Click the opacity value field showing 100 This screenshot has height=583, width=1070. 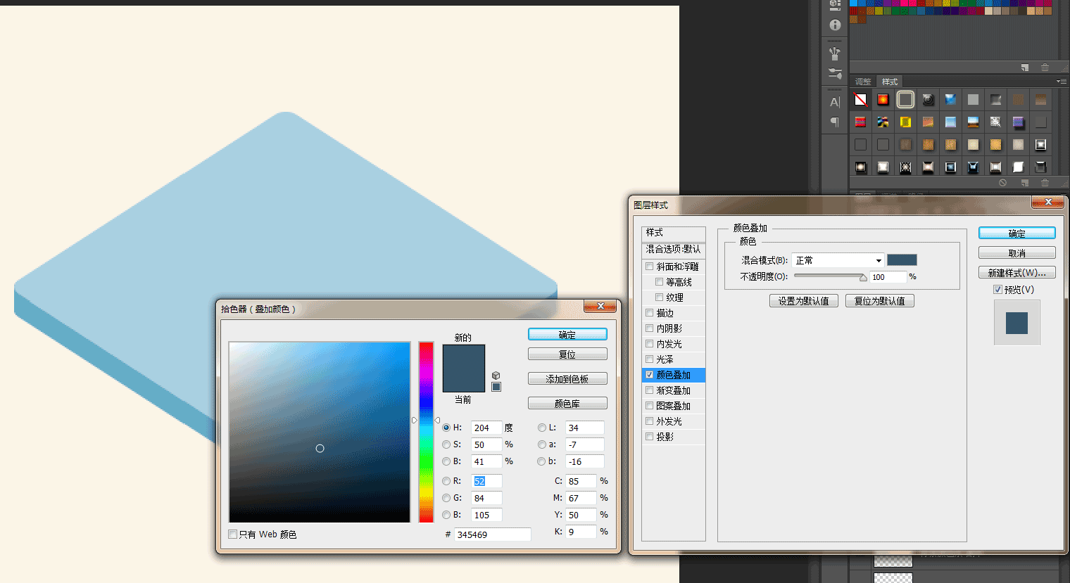tap(888, 277)
